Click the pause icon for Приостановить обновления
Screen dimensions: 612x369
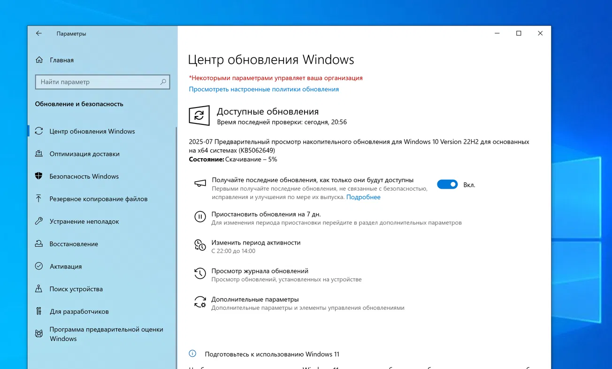(200, 216)
